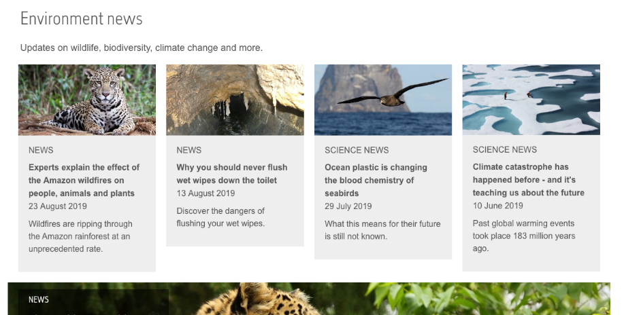
Task: Open 'Ocean plastic is changing the blood chemistry' article
Action: click(376, 180)
